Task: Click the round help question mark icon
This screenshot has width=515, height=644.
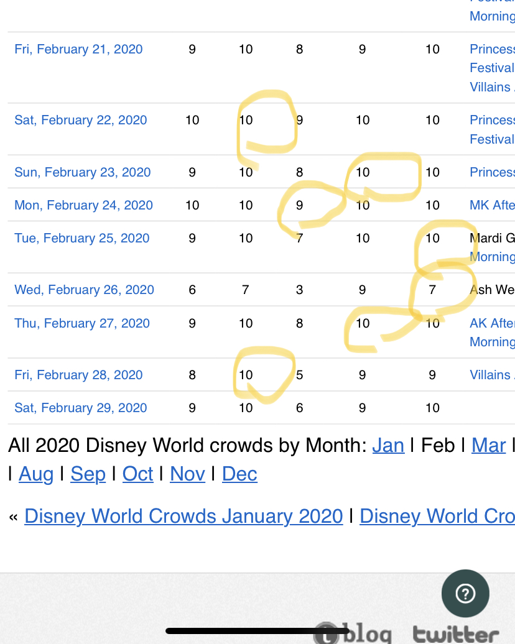Action: pos(465,594)
